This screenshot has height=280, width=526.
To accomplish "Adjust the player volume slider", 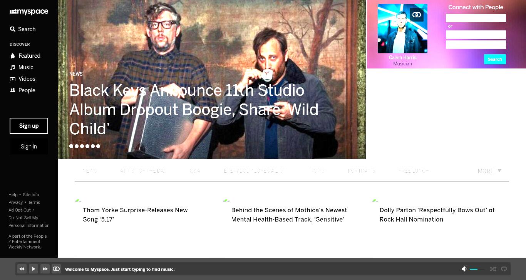I will 477,269.
